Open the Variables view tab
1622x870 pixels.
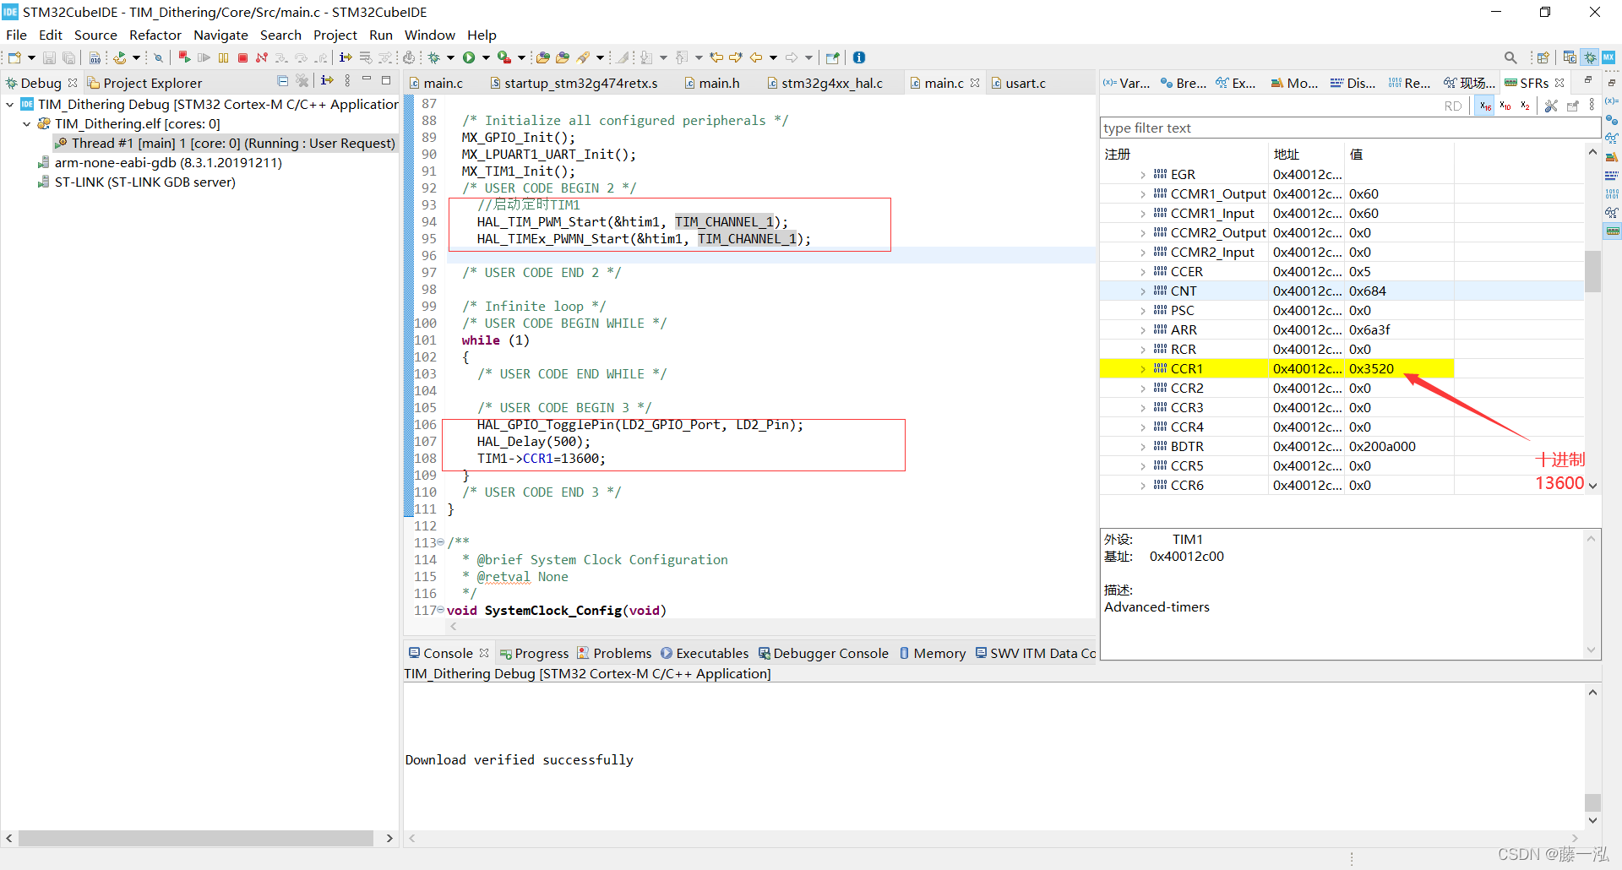coord(1127,83)
